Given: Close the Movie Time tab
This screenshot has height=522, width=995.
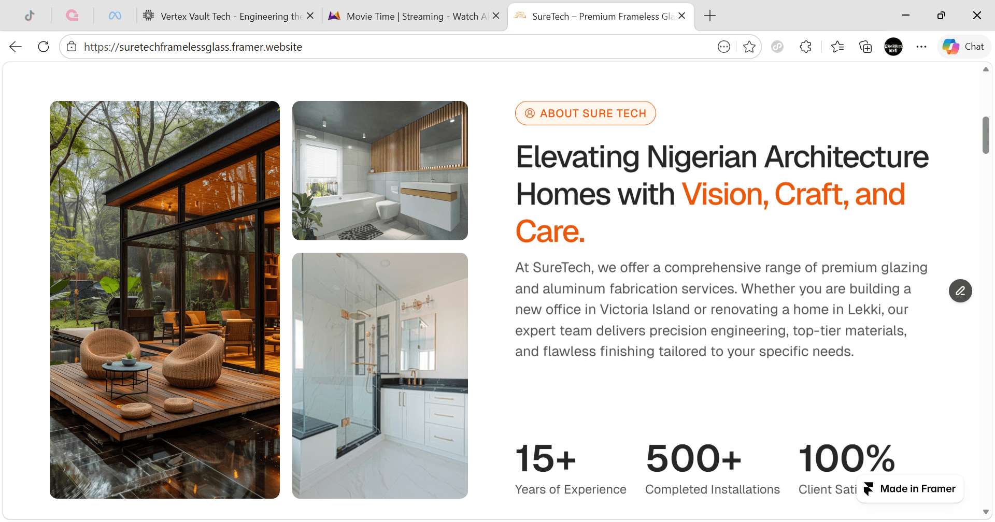Looking at the screenshot, I should [496, 16].
